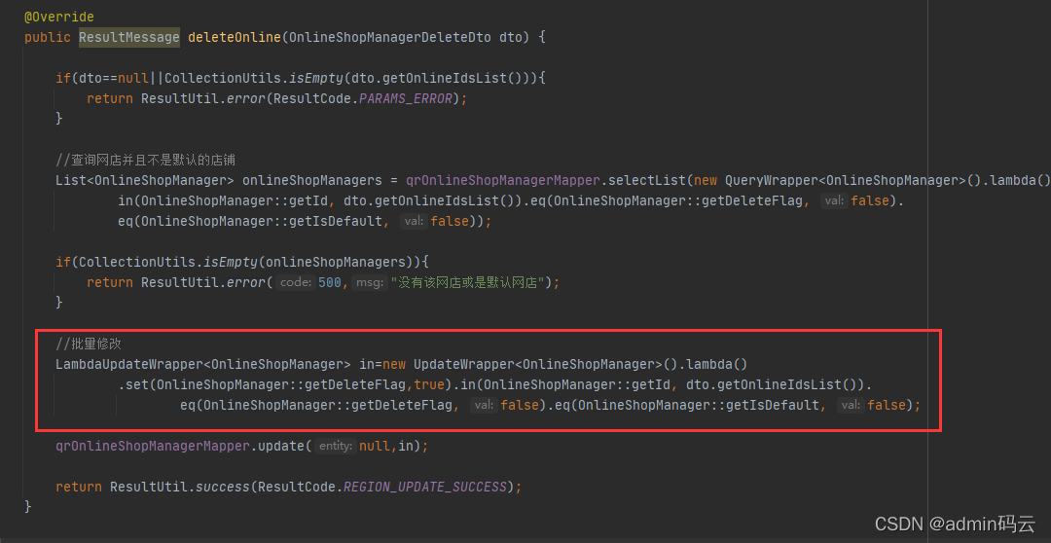Click the OnlineShopManagerDeleteDto parameter type
The width and height of the screenshot is (1051, 543).
388,38
